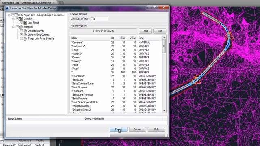Viewport: 260px width, 146px height.
Task: Select the *BasicSideSlopeCutDitch row
Action: (117, 102)
